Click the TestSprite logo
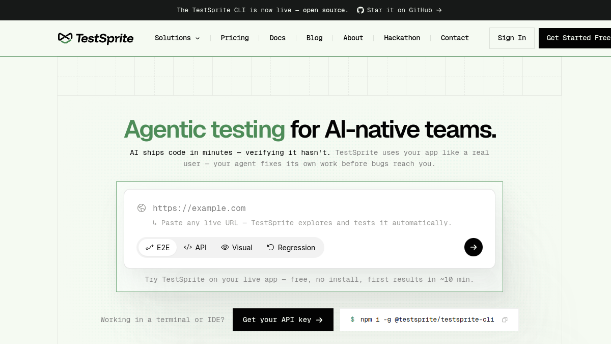Image resolution: width=611 pixels, height=344 pixels. click(x=96, y=38)
